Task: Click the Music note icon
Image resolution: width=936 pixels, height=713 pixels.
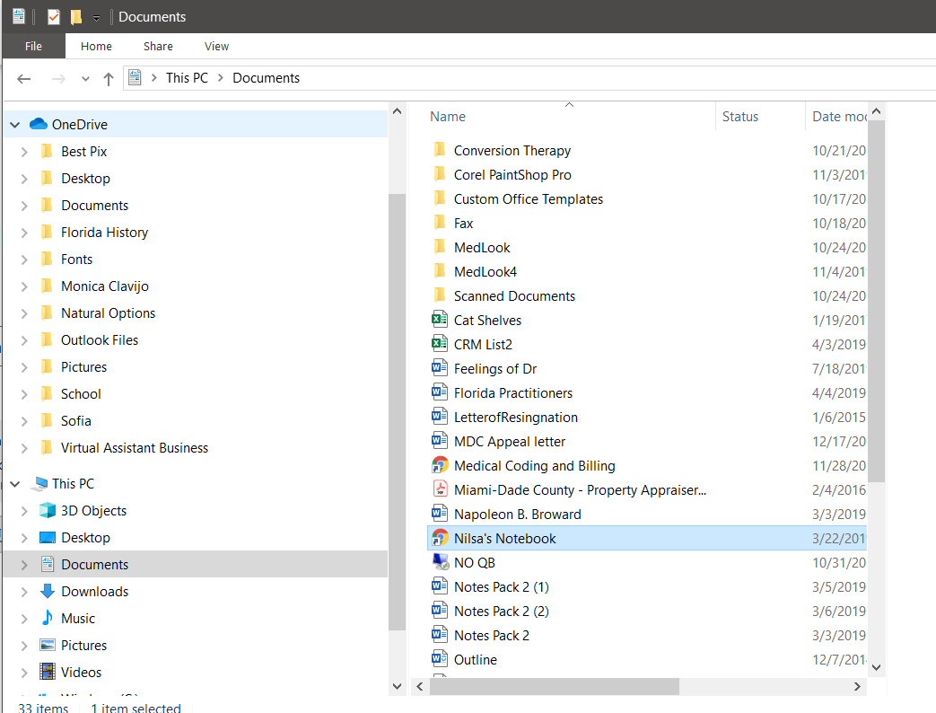Action: tap(48, 618)
